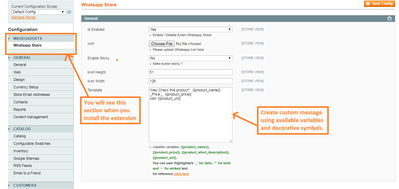Screen dimensions: 399x189
Task: Click the 'Enable Sticky' field label
Action: point(98,58)
